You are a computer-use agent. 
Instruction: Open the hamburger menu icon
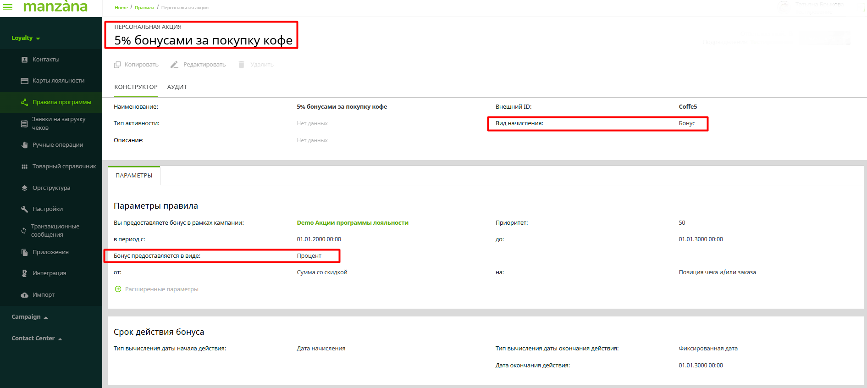click(x=8, y=7)
